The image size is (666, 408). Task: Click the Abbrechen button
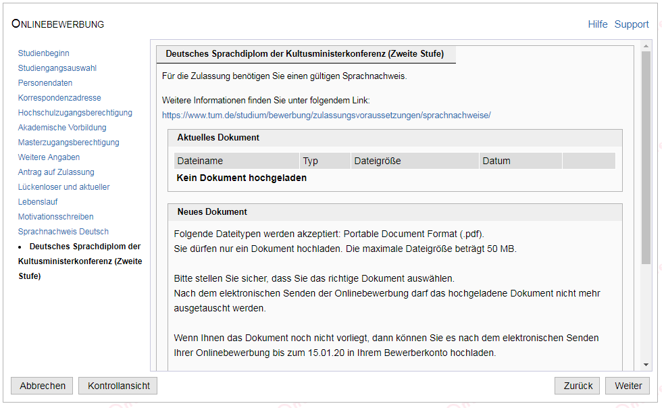(43, 386)
